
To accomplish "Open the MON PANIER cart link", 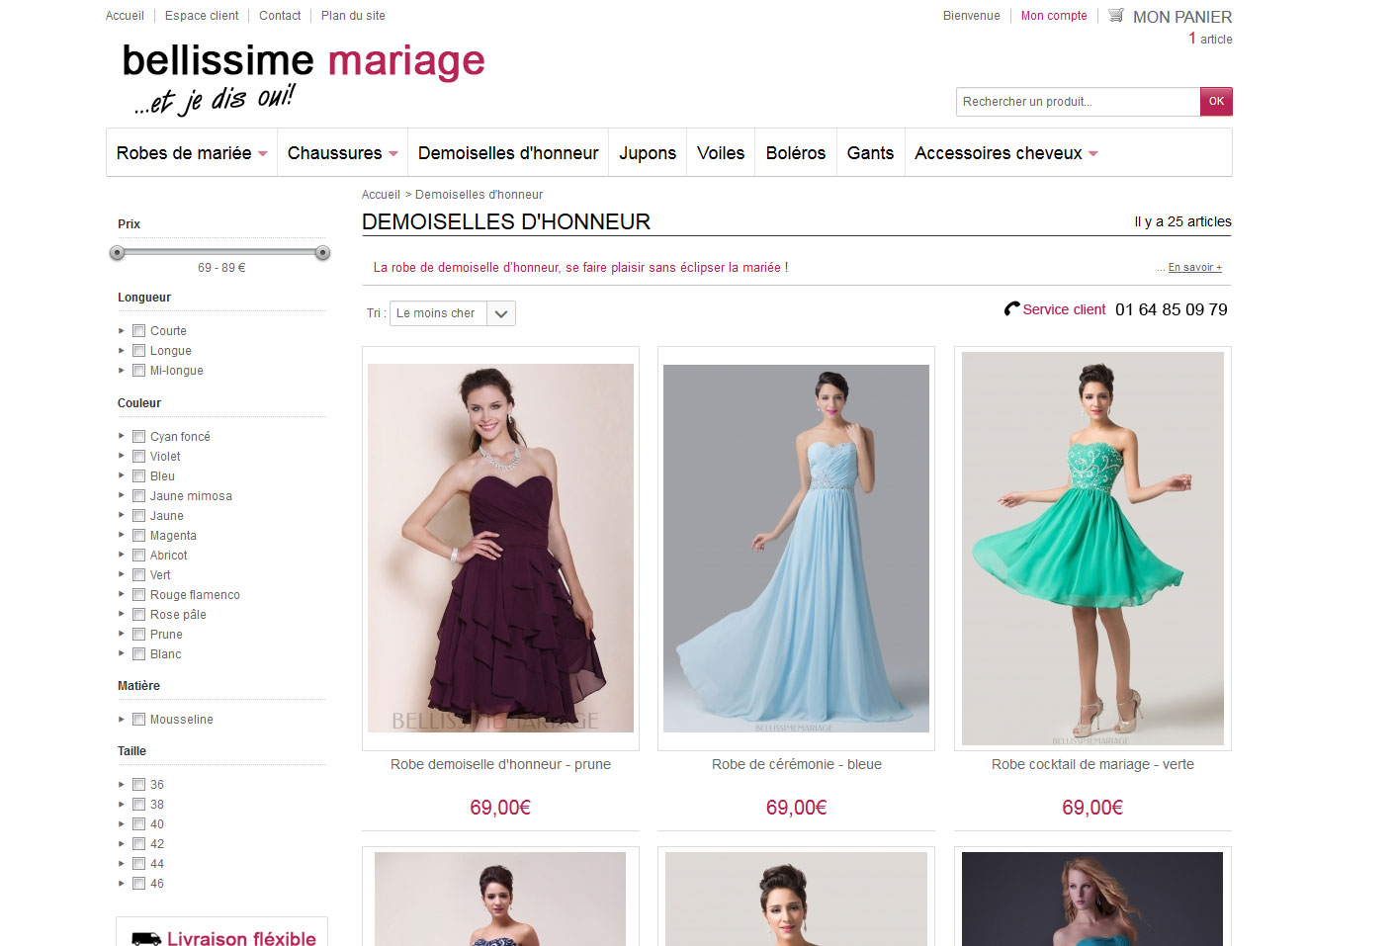I will [1182, 17].
